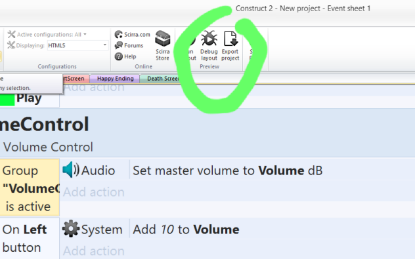Click the Help question mark icon
Image resolution: width=415 pixels, height=259 pixels.
point(118,56)
